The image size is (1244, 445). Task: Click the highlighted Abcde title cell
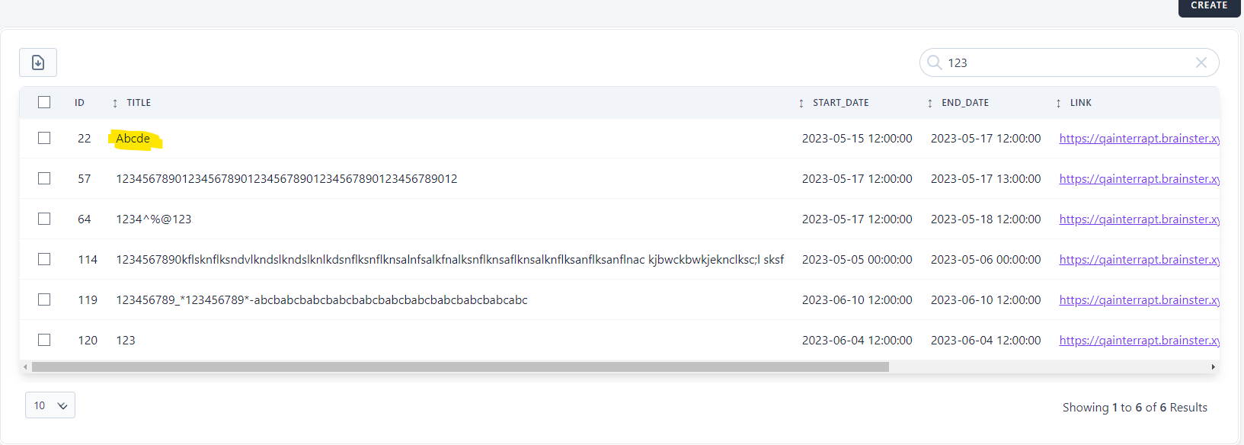(x=133, y=139)
